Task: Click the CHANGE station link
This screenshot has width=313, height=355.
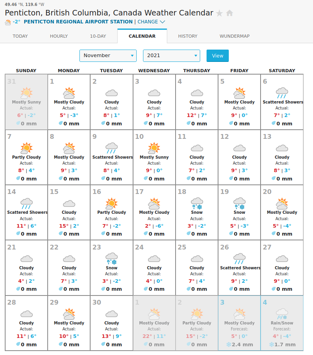Action: pyautogui.click(x=148, y=22)
